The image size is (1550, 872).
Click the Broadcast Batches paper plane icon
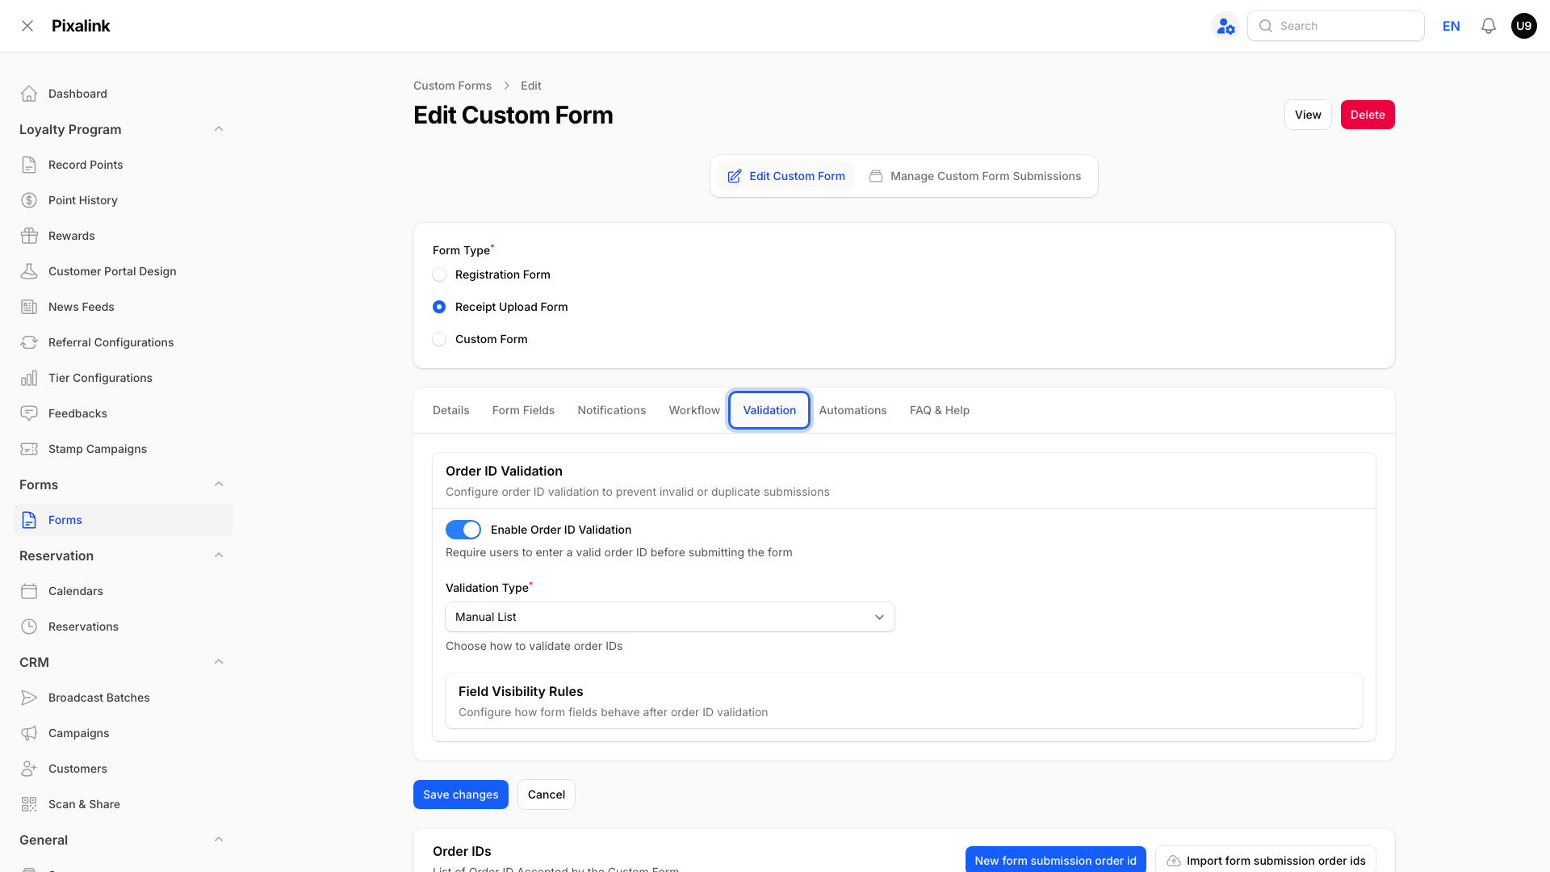click(x=29, y=698)
